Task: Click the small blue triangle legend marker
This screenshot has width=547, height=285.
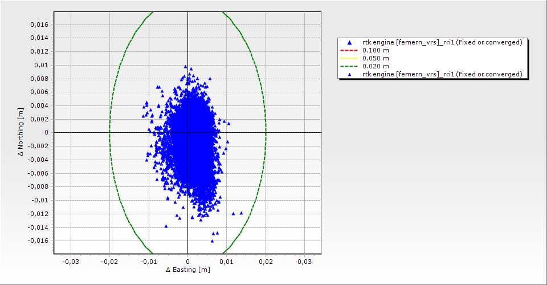Action: click(x=350, y=74)
